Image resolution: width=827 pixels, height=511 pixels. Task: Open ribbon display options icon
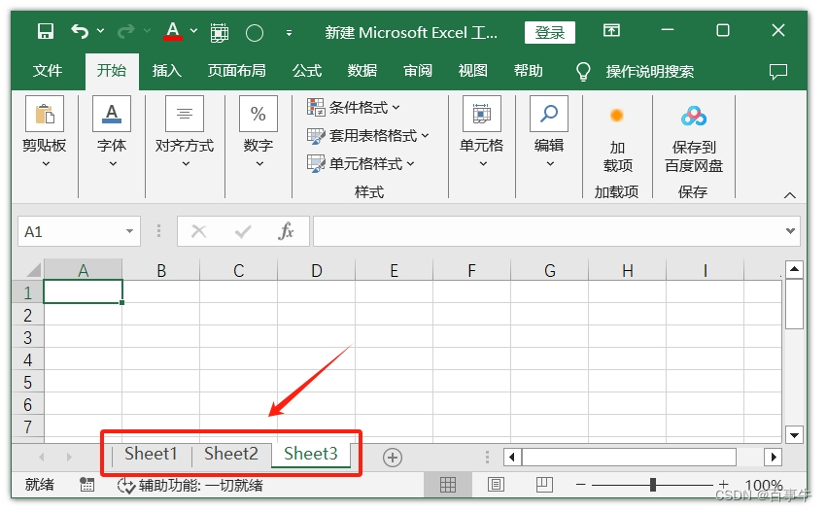point(612,30)
